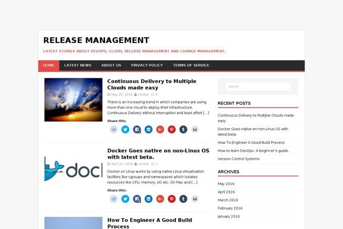Open the recent post How to learn DevOps
The width and height of the screenshot is (343, 229).
click(x=253, y=151)
